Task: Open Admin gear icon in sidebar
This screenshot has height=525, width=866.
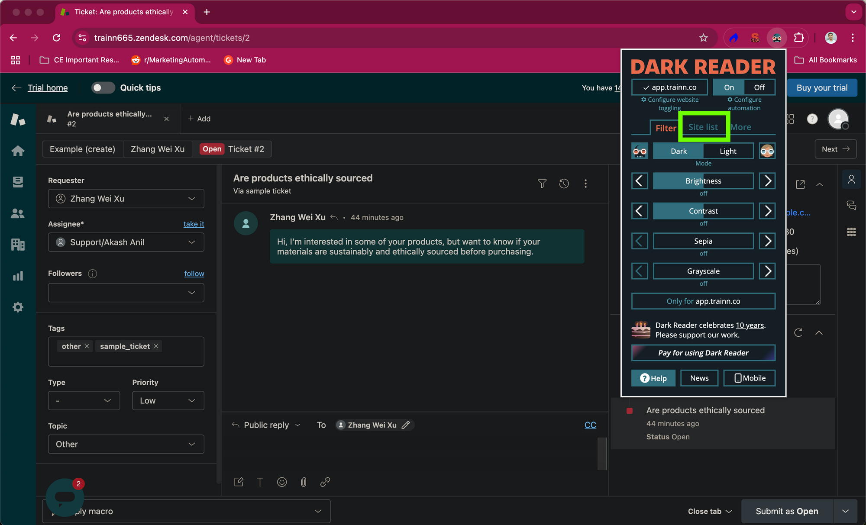Action: (18, 307)
